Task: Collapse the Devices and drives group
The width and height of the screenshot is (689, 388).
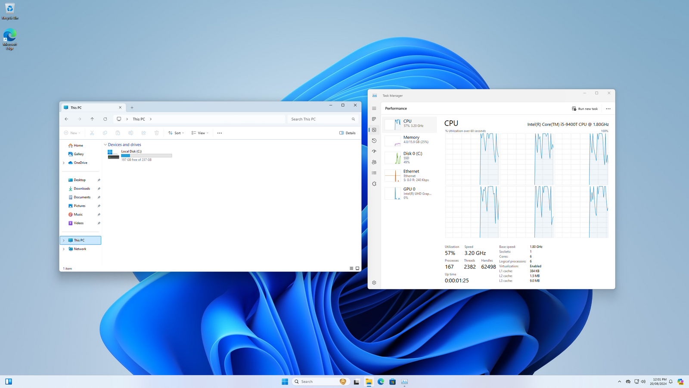Action: click(x=105, y=145)
